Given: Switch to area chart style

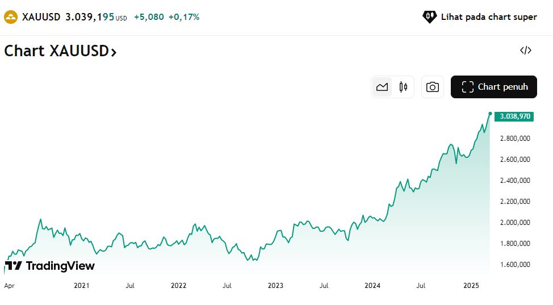Looking at the screenshot, I should click(382, 87).
